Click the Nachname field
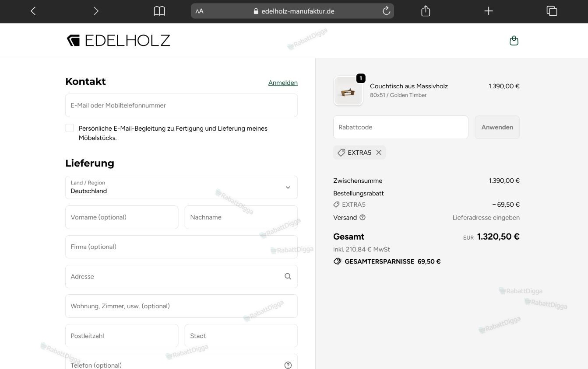The image size is (588, 369). point(241,217)
